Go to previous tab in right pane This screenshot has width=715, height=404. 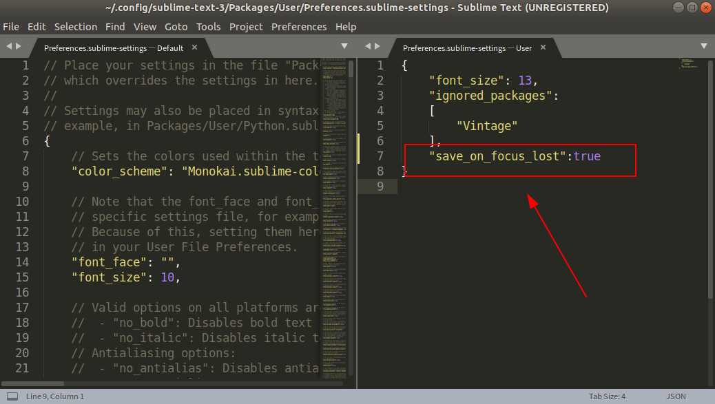tap(368, 46)
